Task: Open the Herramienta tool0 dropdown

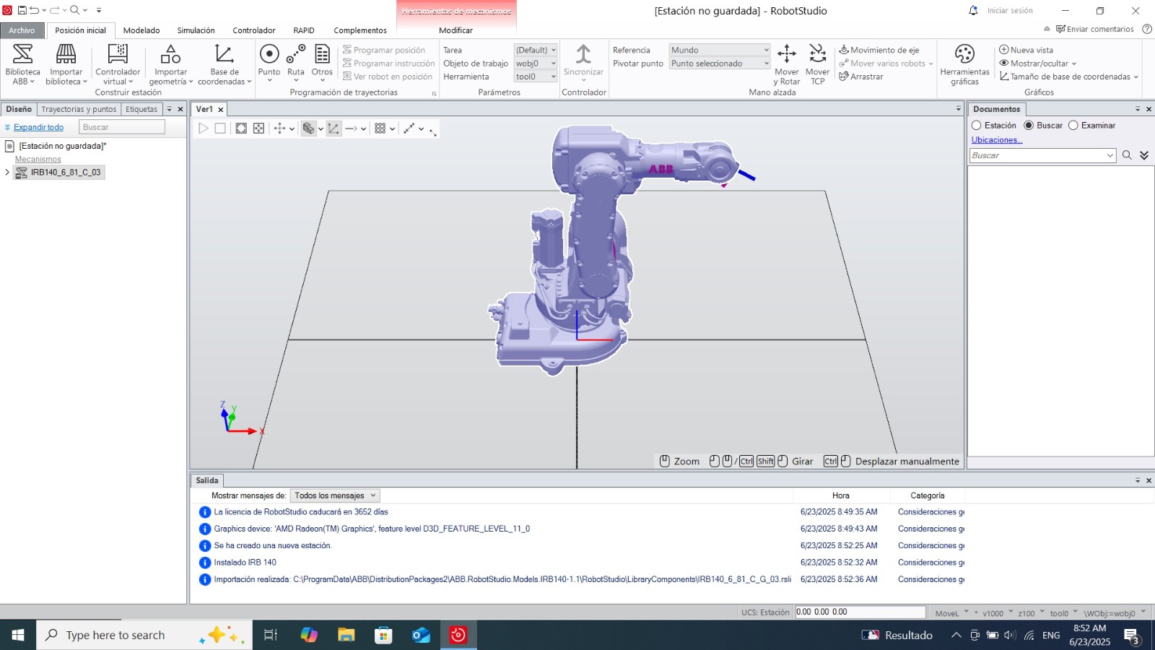Action: click(536, 77)
